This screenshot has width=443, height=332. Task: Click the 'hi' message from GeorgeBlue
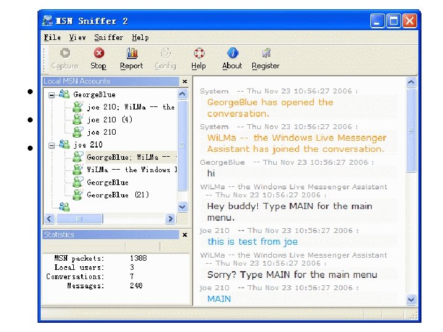coord(211,173)
